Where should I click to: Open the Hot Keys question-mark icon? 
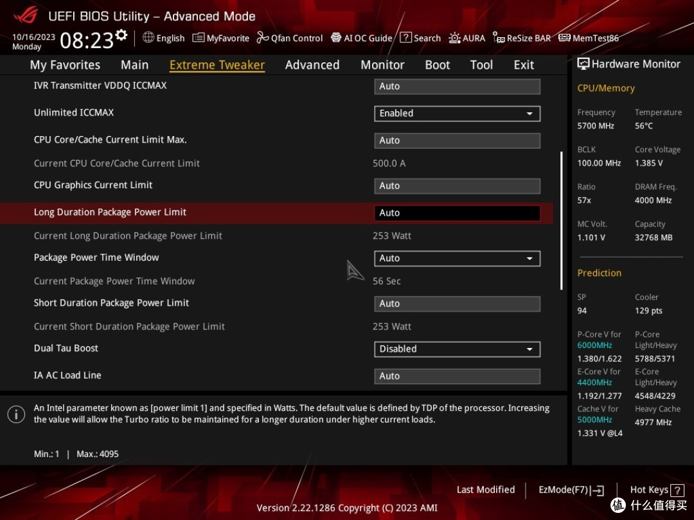pyautogui.click(x=677, y=490)
